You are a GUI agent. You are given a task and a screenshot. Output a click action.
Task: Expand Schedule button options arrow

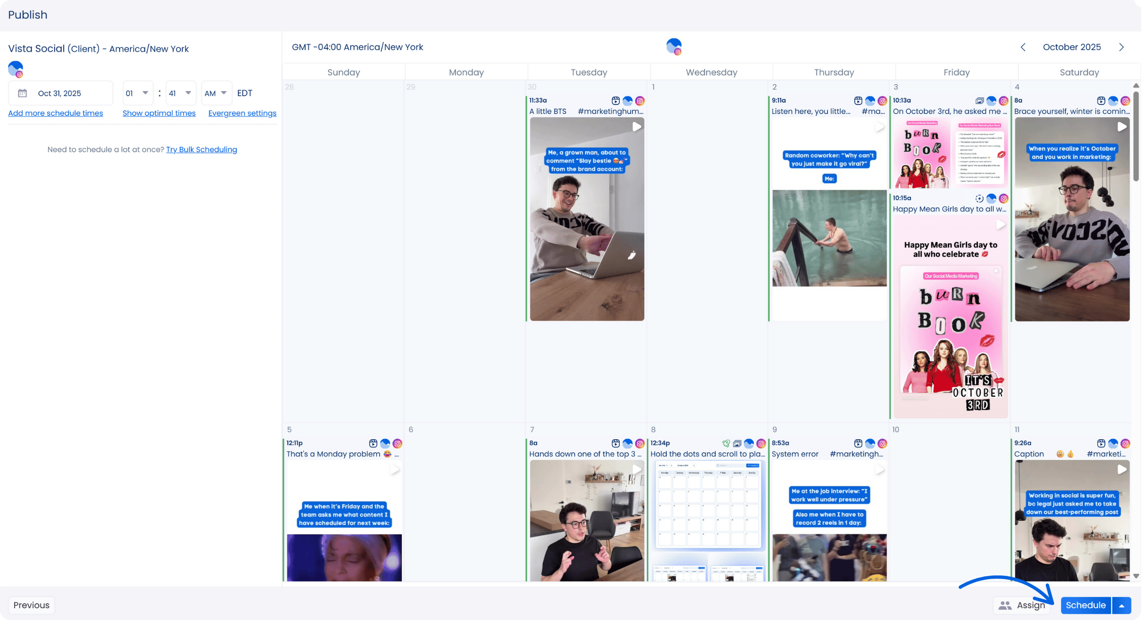(x=1122, y=606)
